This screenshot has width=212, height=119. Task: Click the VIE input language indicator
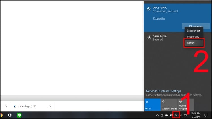coord(186,115)
